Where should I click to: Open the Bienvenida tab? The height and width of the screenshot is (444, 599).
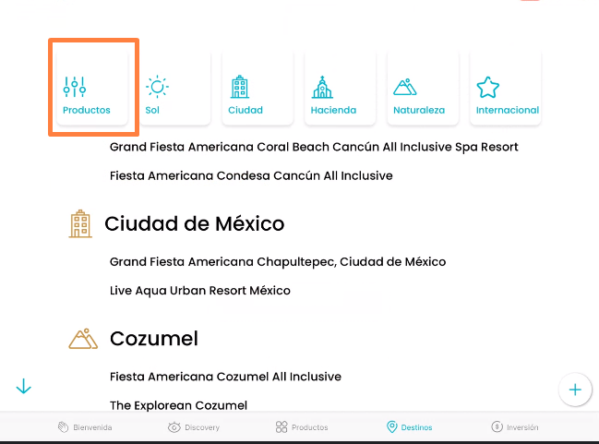tap(85, 427)
